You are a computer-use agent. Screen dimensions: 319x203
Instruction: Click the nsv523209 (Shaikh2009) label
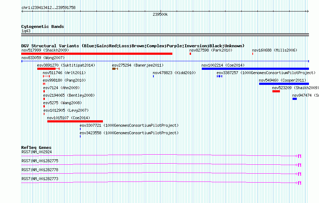pos(296,88)
